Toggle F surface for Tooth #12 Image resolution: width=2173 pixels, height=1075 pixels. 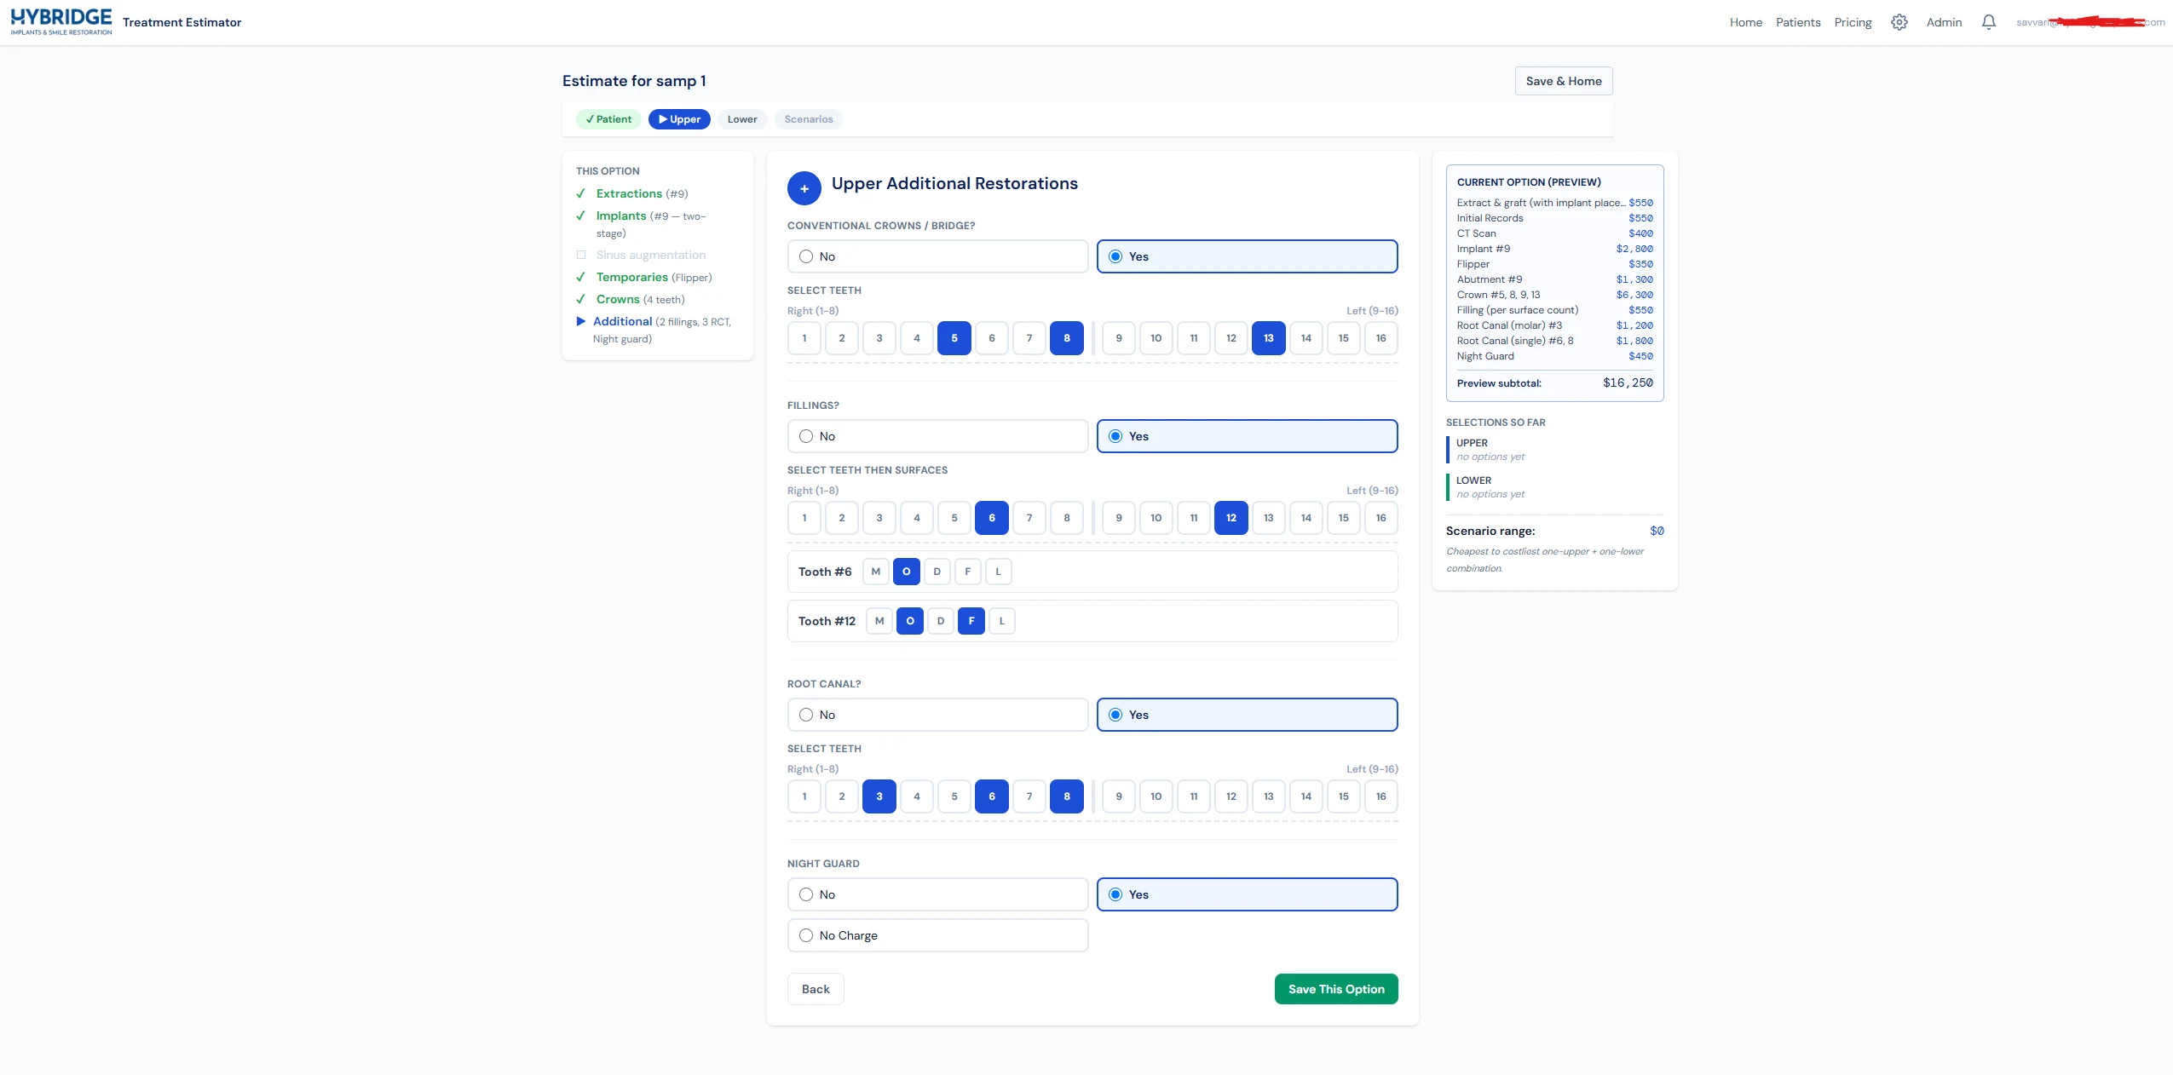click(971, 621)
